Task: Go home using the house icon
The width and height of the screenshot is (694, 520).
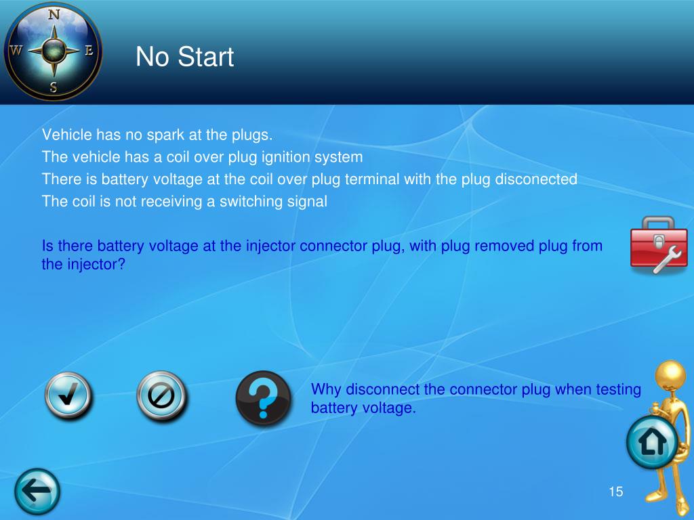Action: coord(651,443)
